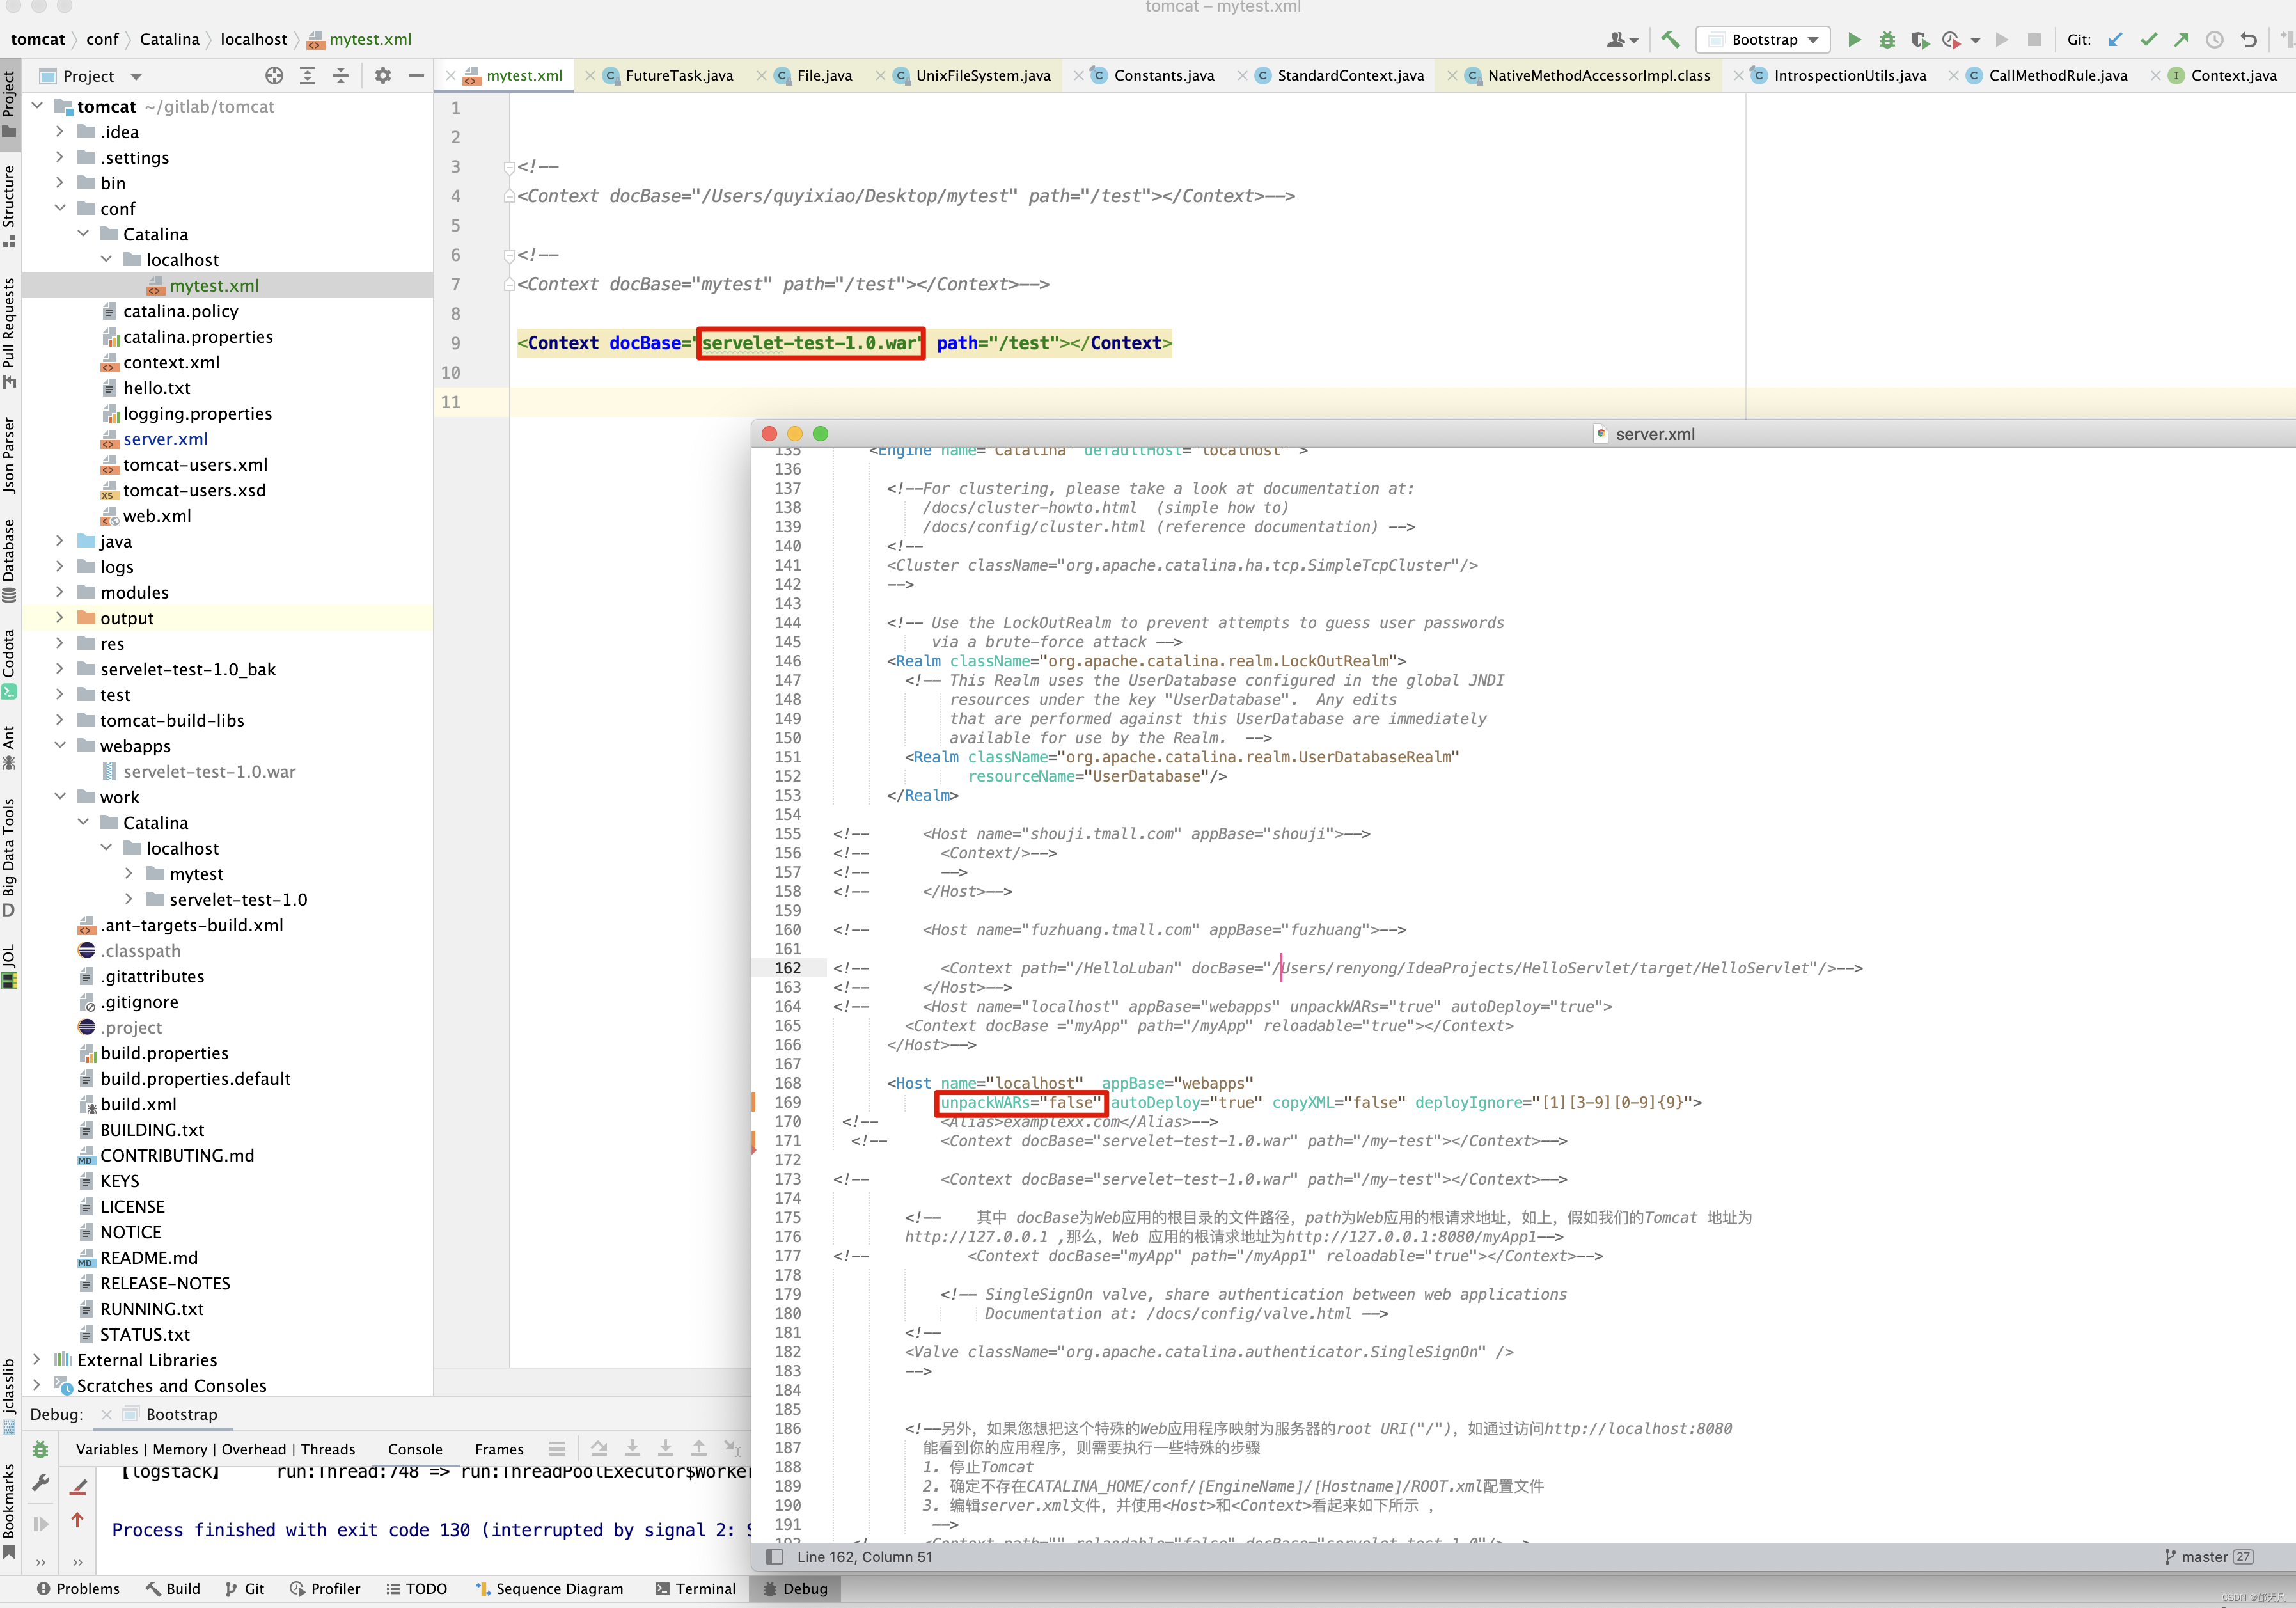Collapse the conf folder
Screen dimensions: 2296x1608
59,208
